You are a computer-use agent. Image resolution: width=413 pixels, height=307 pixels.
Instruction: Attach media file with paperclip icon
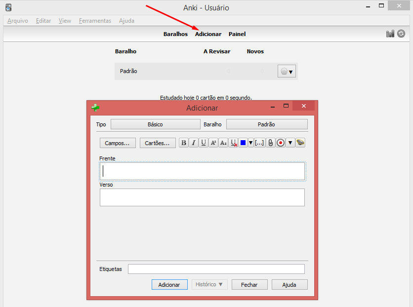coord(271,143)
